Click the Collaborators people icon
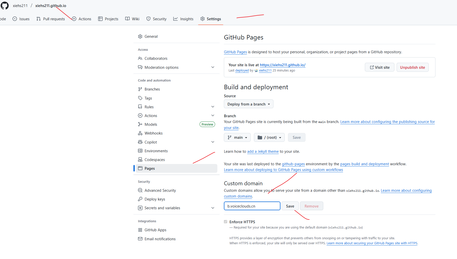The height and width of the screenshot is (259, 457). 140,58
